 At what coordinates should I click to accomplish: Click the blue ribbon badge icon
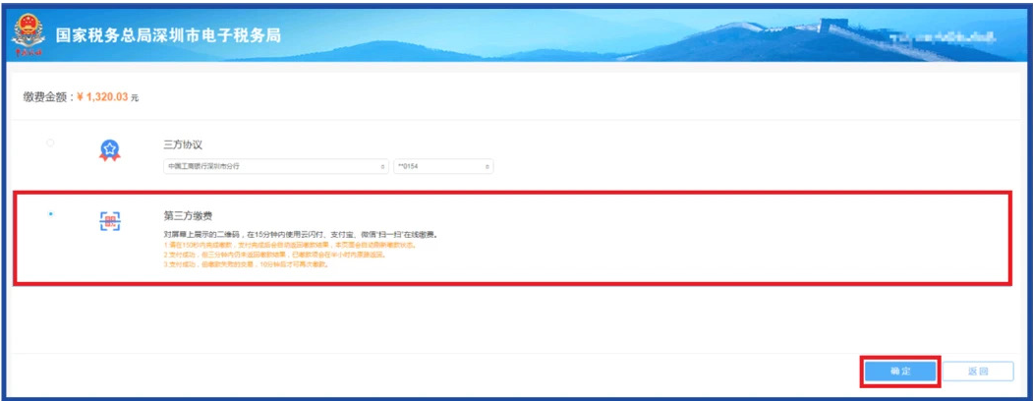pos(109,149)
